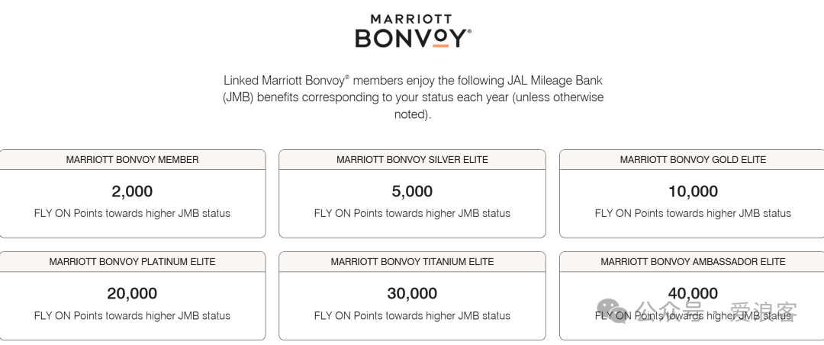Viewport: 824px width, 345px height.
Task: Select the Marriott Bonvoy Ambassador Elite header
Action: coord(693,262)
